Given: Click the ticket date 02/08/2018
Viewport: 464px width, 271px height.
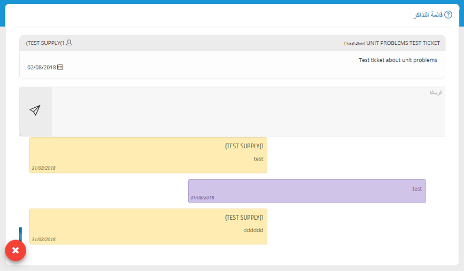Looking at the screenshot, I should tap(41, 68).
